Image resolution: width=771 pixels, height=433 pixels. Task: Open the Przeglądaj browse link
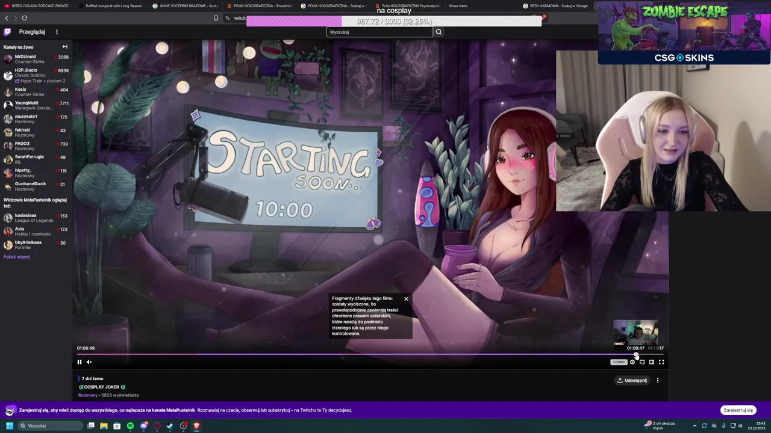pos(32,32)
